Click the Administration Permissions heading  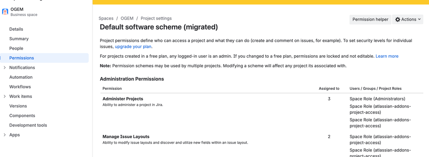(132, 79)
